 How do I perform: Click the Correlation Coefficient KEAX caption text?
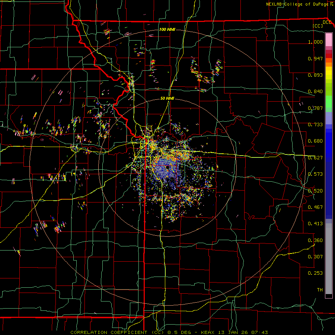(x=169, y=332)
